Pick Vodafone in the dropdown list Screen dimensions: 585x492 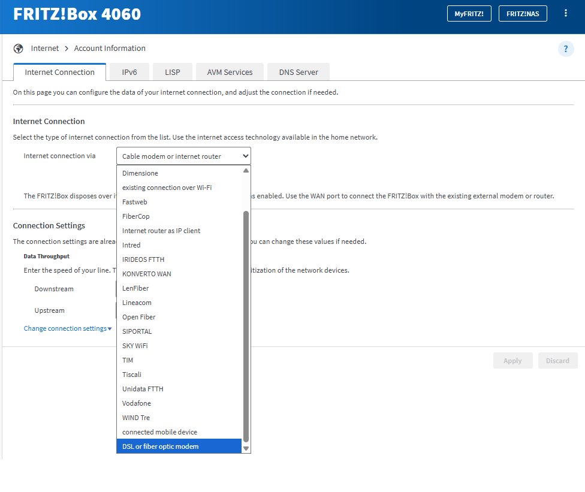[x=137, y=403]
